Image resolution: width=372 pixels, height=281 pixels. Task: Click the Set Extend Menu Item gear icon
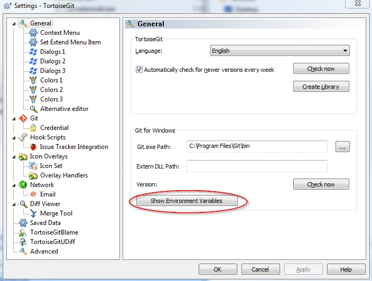pyautogui.click(x=33, y=42)
